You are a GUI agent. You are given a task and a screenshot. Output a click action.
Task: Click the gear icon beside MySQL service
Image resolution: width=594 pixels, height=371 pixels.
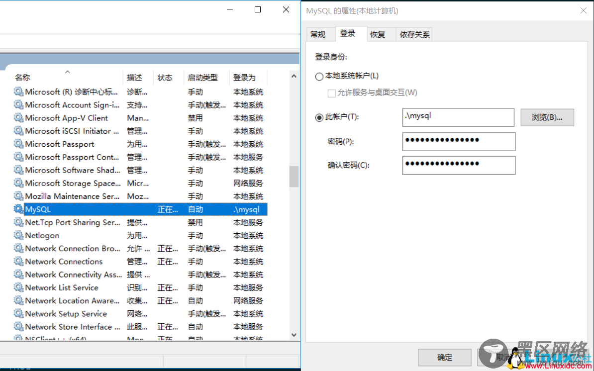click(18, 209)
